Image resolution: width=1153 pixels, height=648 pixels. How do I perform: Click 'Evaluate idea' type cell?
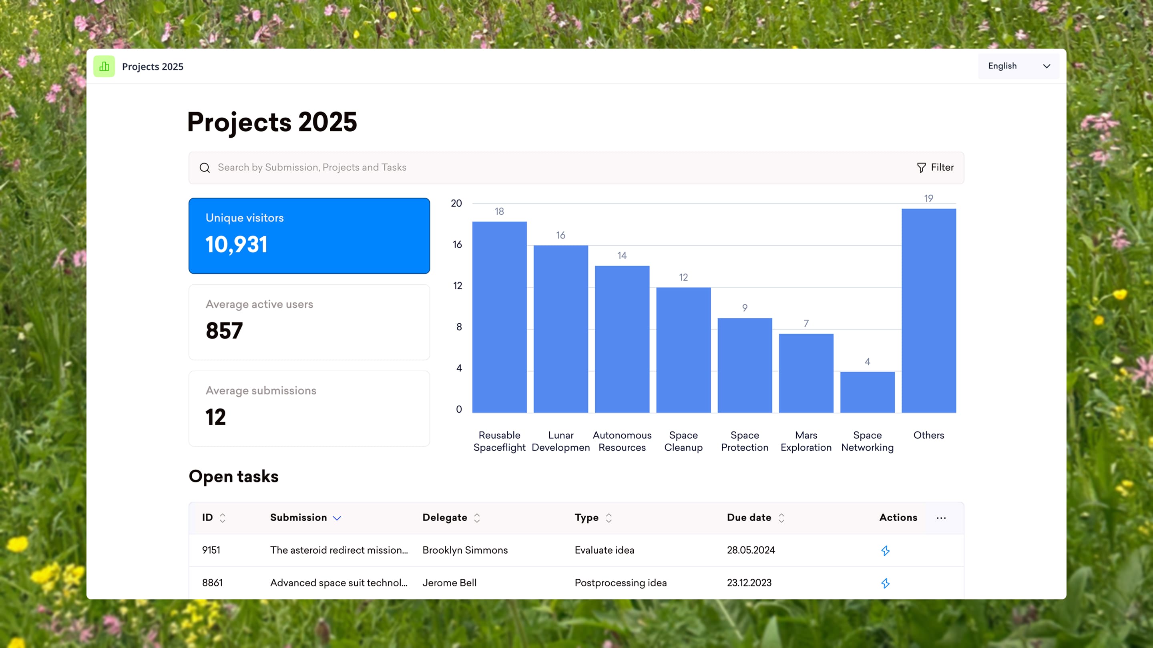(604, 550)
